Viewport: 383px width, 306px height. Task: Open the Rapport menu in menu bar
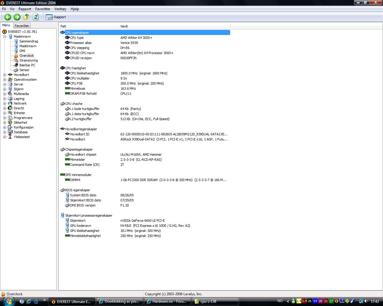25,9
